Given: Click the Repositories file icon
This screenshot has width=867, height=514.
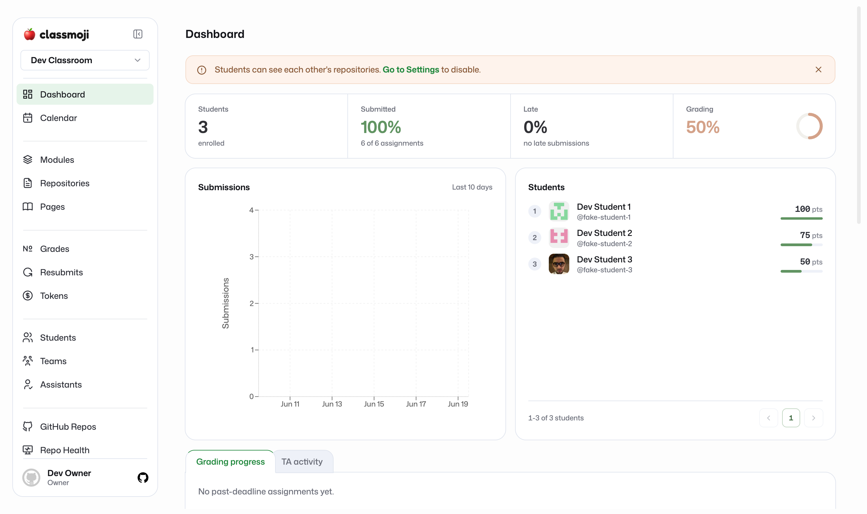Looking at the screenshot, I should 28,183.
